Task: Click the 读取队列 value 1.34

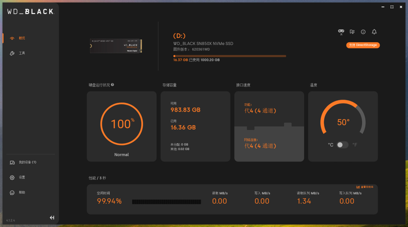Action: pyautogui.click(x=304, y=201)
